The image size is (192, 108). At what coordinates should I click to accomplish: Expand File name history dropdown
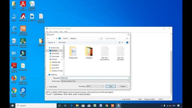pyautogui.click(x=128, y=78)
